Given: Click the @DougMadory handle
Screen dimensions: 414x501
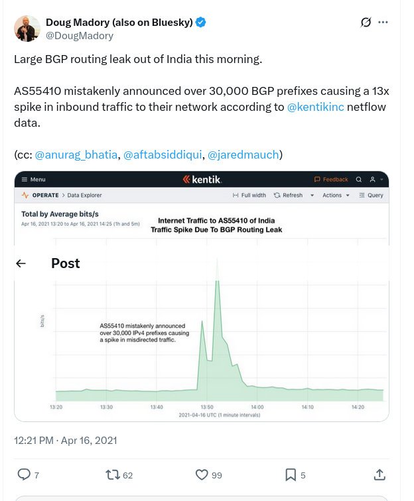Looking at the screenshot, I should (x=80, y=36).
